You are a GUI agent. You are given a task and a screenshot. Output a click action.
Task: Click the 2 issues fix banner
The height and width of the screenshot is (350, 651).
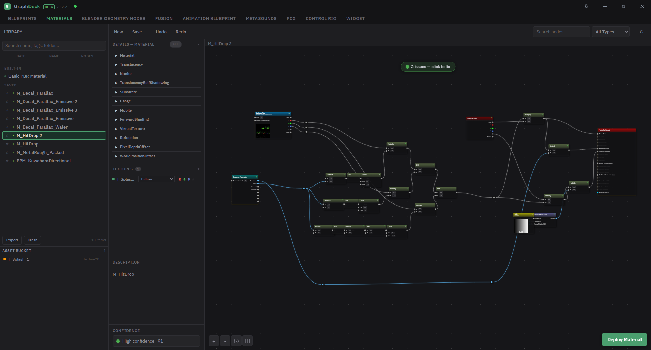(x=427, y=66)
